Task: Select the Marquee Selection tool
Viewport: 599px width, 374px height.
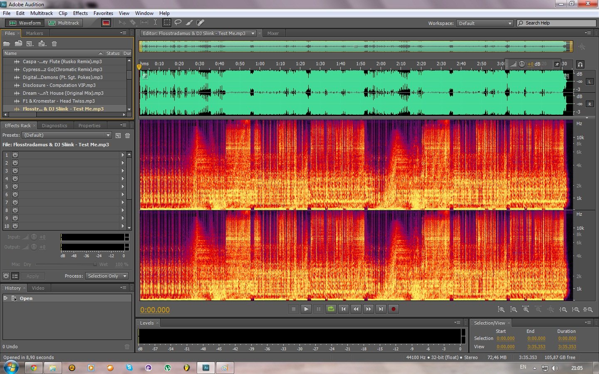Action: point(167,22)
